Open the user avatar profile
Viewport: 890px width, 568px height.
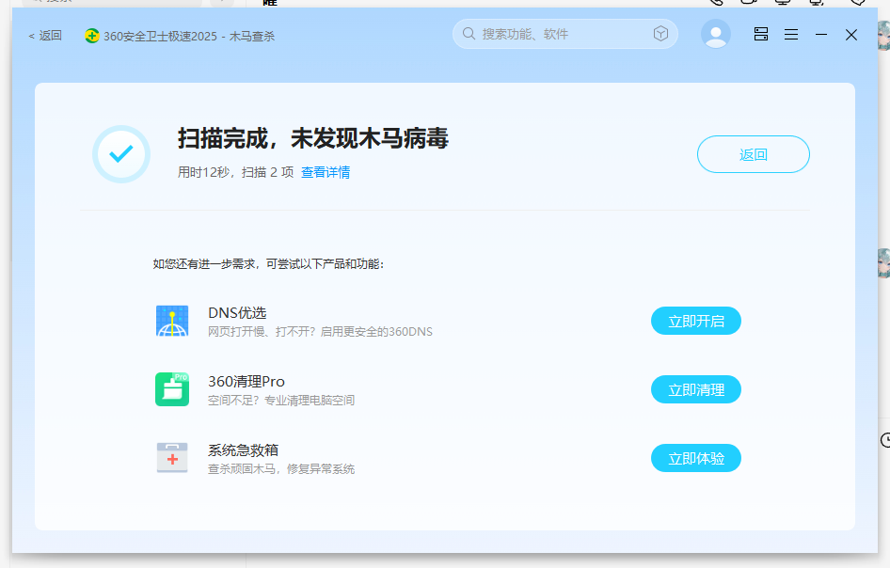click(x=716, y=35)
